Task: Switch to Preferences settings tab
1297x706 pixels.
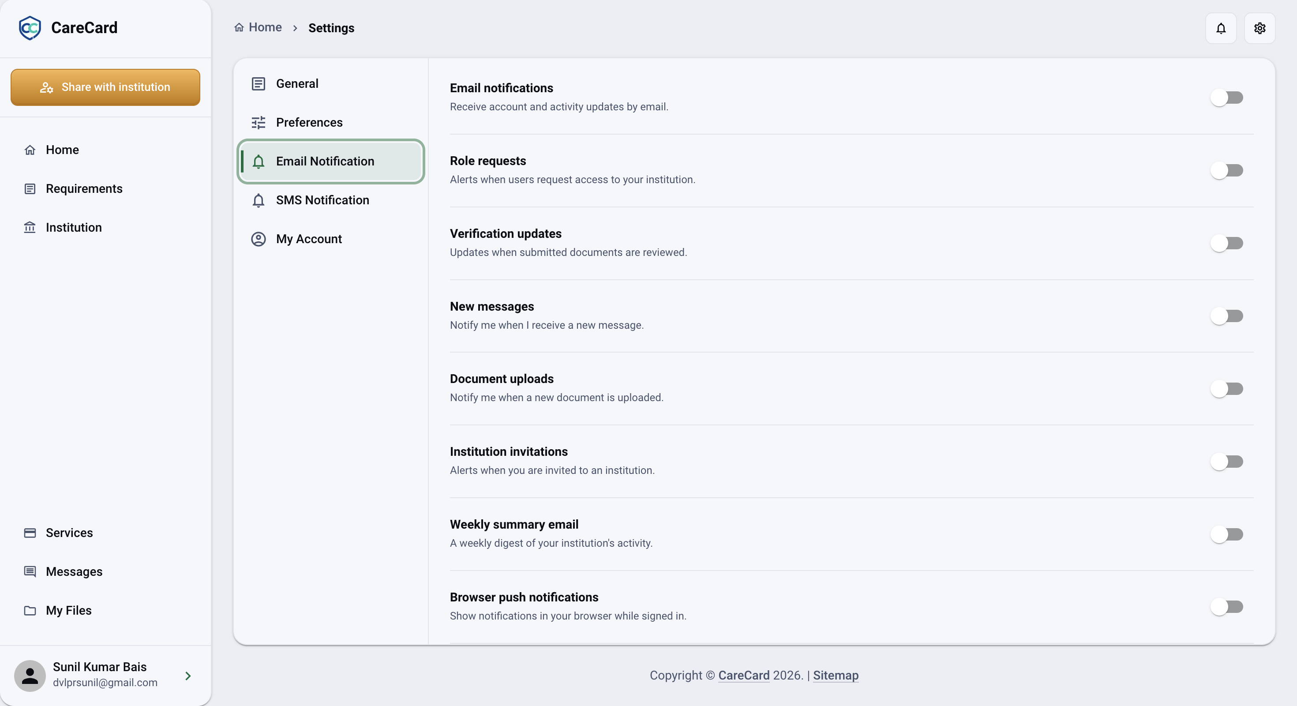Action: pos(331,122)
